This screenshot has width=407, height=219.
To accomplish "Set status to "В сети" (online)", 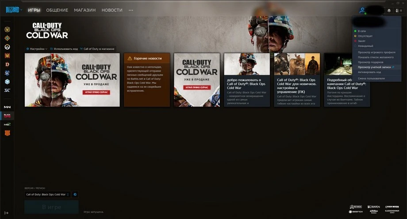I will (x=361, y=31).
